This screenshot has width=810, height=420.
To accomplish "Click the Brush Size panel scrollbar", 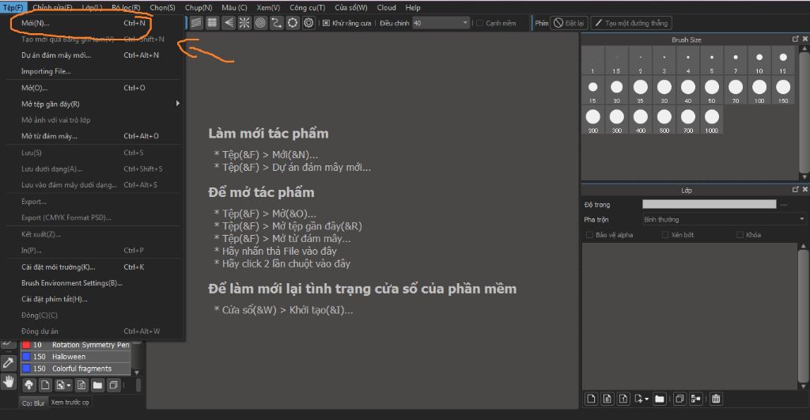I will point(804,112).
